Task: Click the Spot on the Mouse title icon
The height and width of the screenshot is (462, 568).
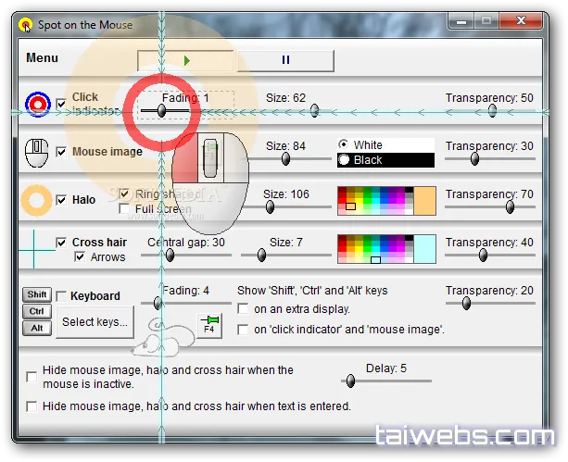Action: pos(25,25)
